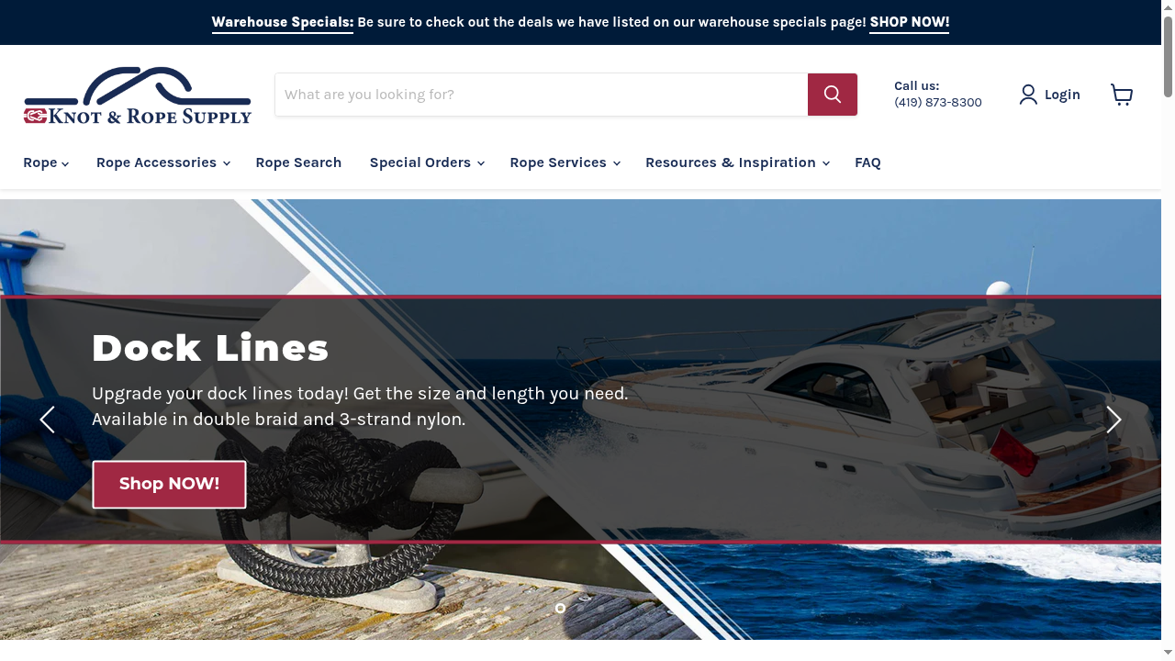
Task: Click the red search magnifier button
Action: pyautogui.click(x=833, y=95)
